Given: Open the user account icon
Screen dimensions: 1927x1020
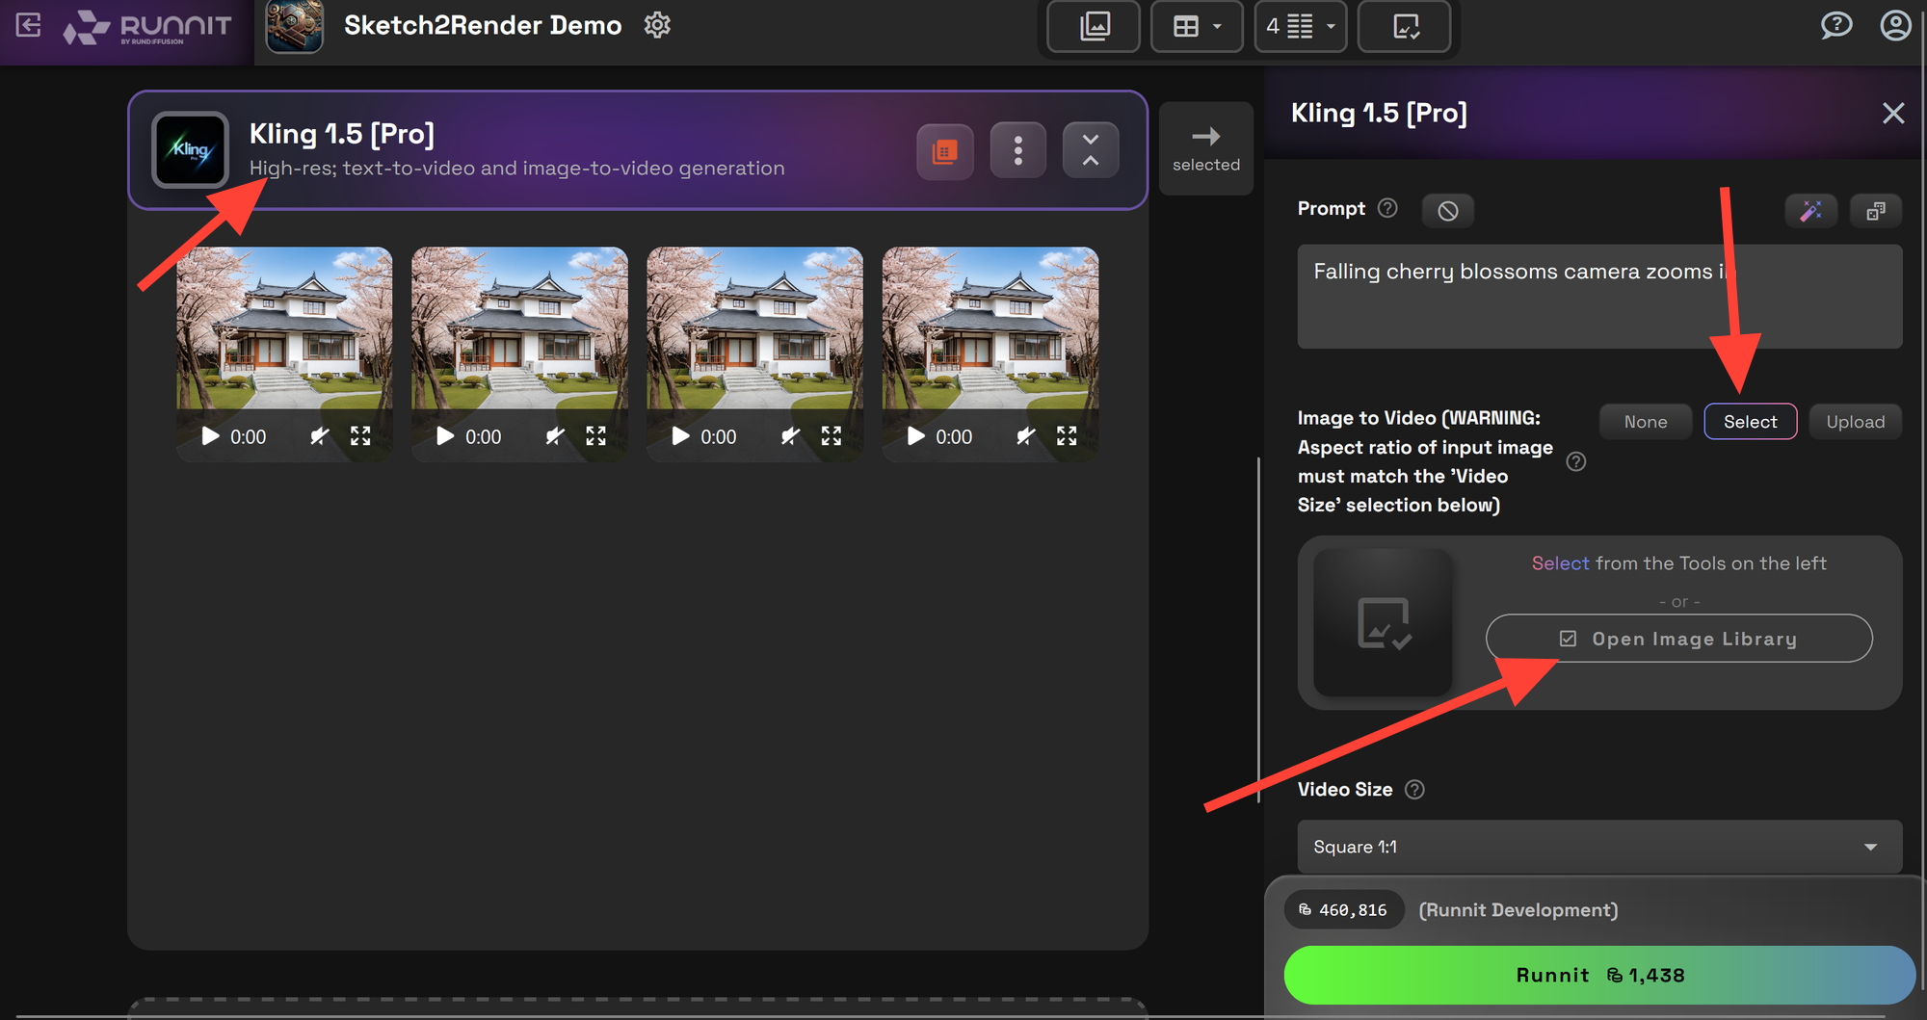Looking at the screenshot, I should (x=1895, y=25).
